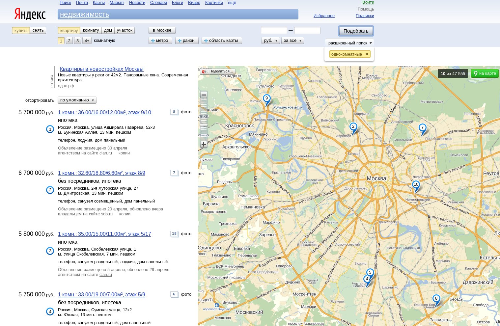Select комнату property type
This screenshot has height=326, width=500.
pyautogui.click(x=91, y=30)
